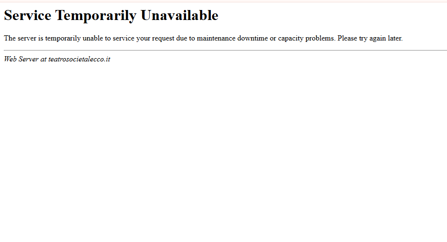
Task: Click the words "your request" in the paragraph
Action: click(x=155, y=39)
